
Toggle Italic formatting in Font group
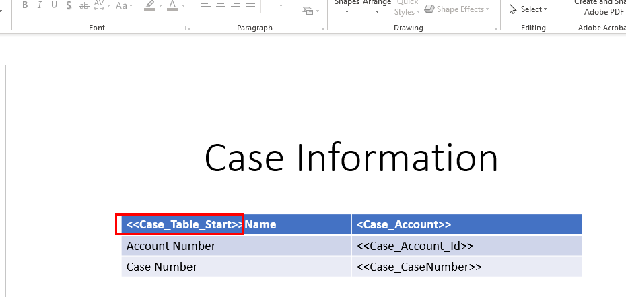[x=40, y=5]
